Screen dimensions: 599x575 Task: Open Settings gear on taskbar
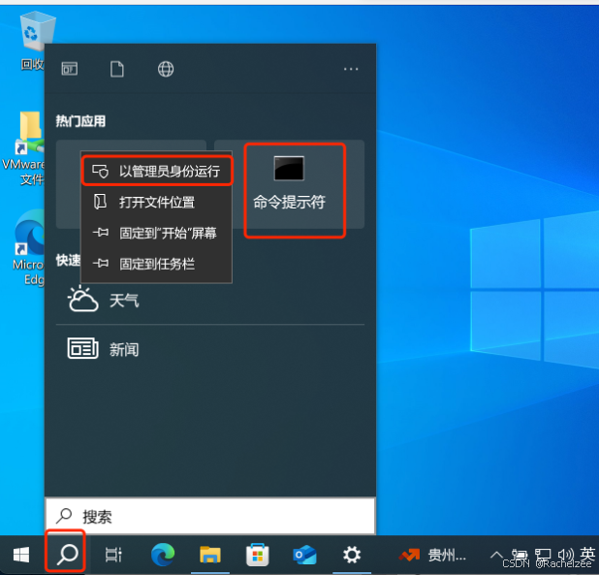pyautogui.click(x=352, y=555)
